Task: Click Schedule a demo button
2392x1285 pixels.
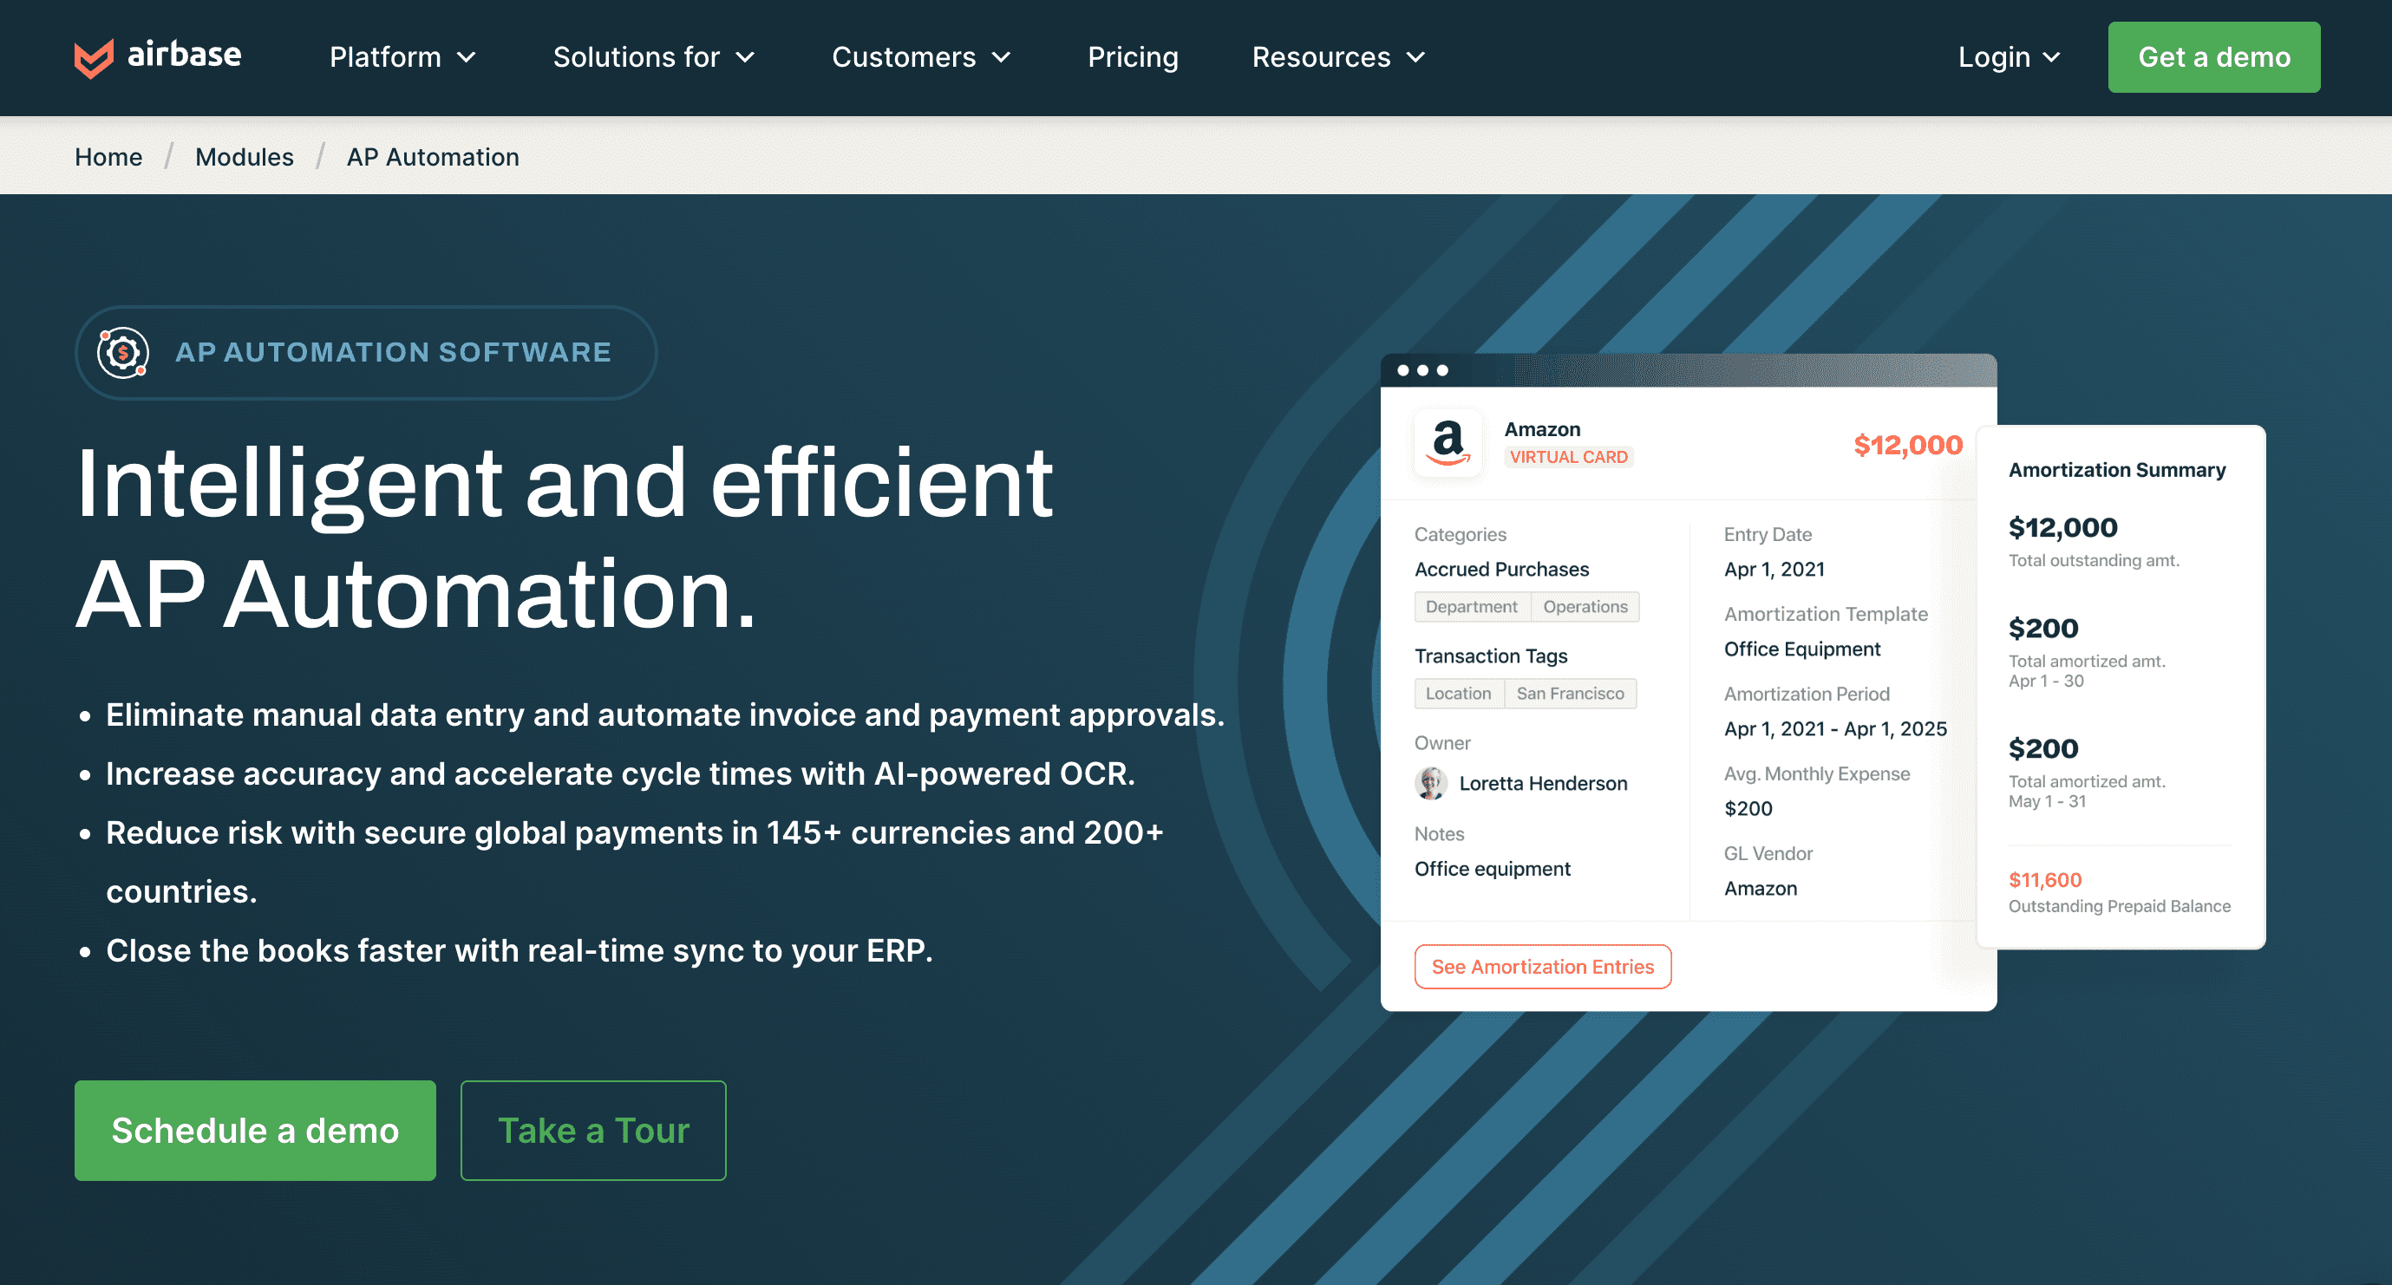Action: (x=255, y=1130)
